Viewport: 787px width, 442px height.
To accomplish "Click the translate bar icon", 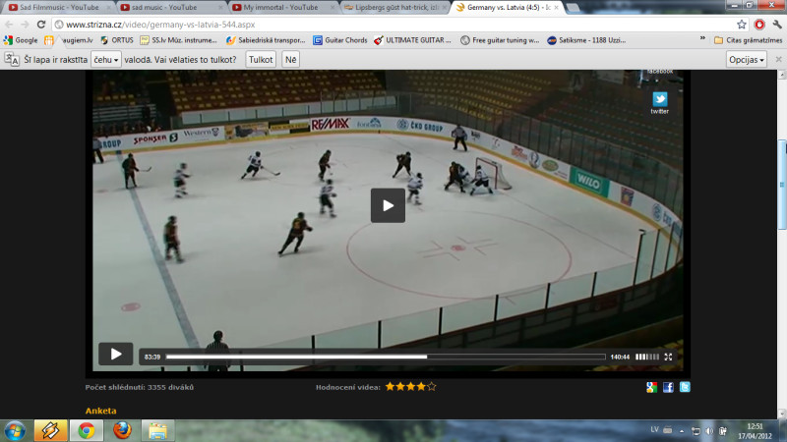I will (x=12, y=59).
